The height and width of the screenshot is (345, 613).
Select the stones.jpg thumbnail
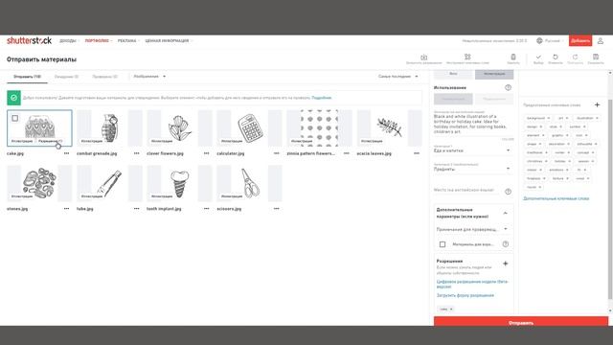[39, 183]
